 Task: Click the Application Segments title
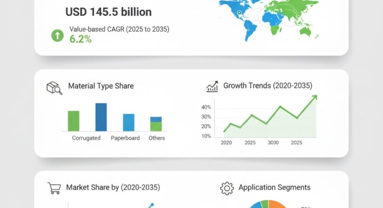pyautogui.click(x=274, y=187)
